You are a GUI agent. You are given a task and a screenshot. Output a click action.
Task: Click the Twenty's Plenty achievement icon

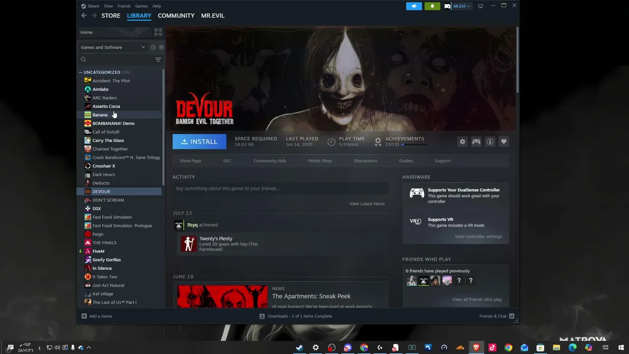click(x=189, y=244)
